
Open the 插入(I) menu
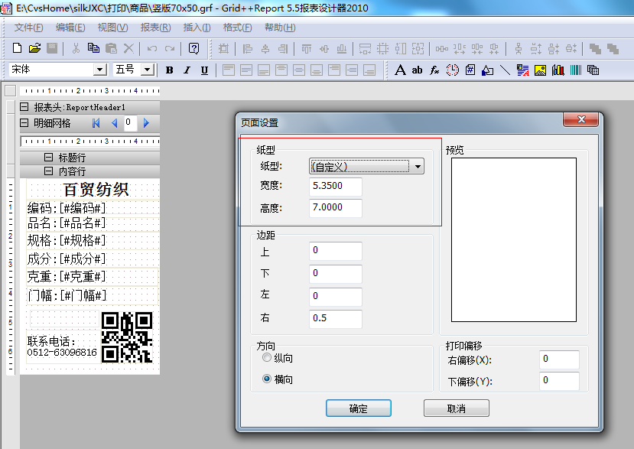click(x=197, y=28)
